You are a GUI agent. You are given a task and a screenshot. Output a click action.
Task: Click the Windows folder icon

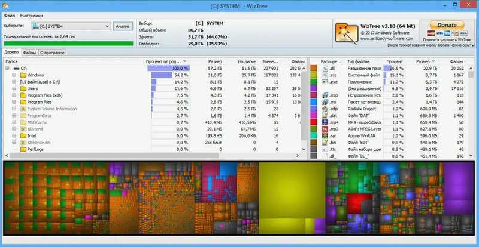(23, 75)
